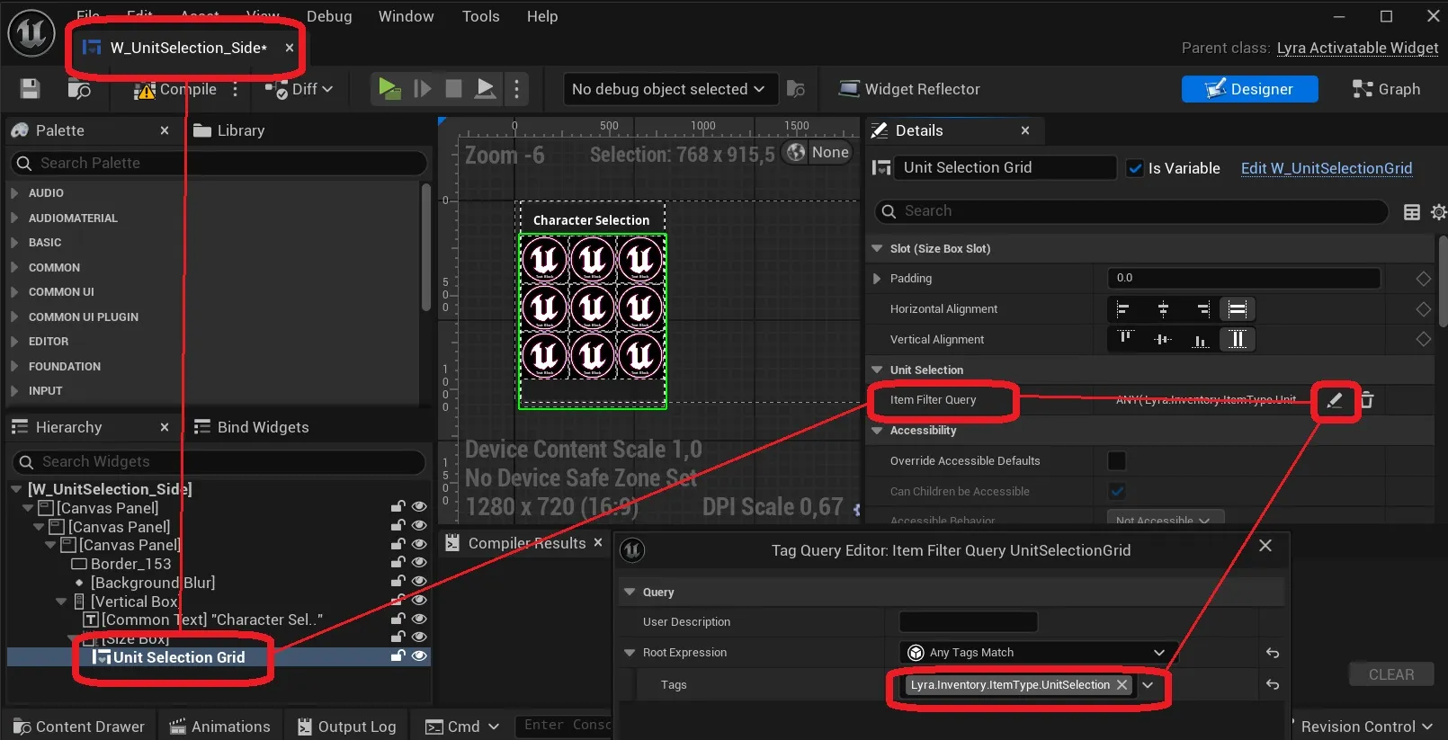The height and width of the screenshot is (740, 1448).
Task: Toggle lock icon for Common Text row
Action: coord(398,619)
